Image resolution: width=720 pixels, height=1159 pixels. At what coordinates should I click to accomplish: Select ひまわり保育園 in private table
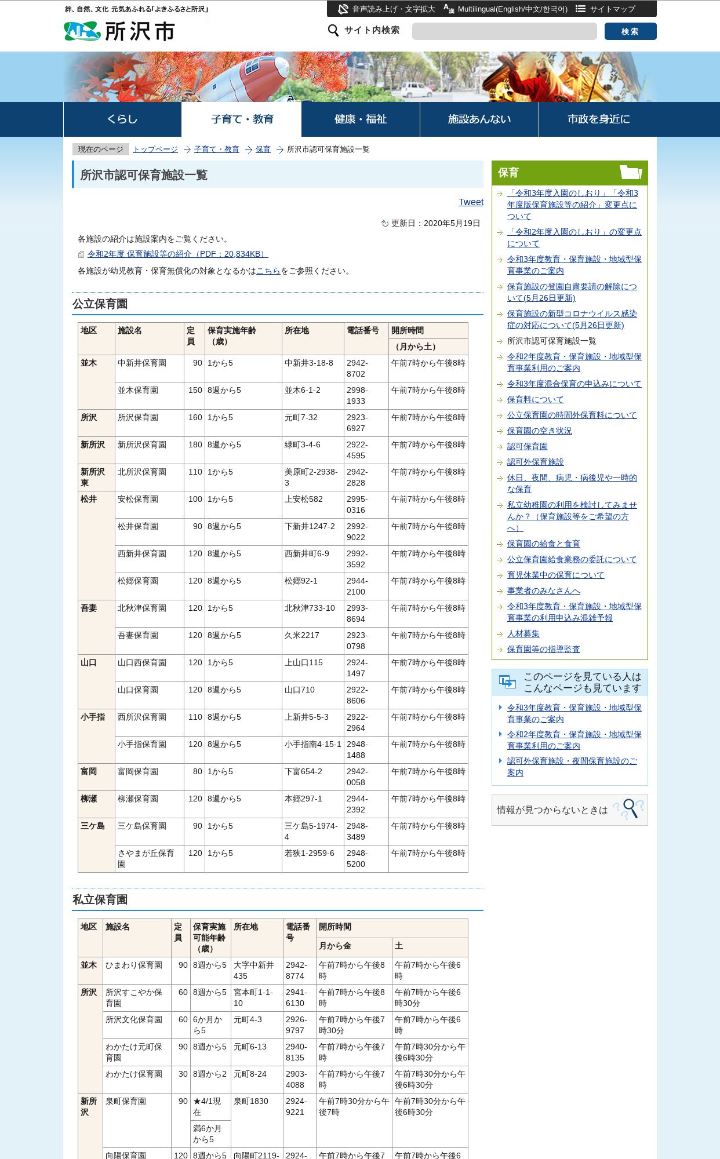[137, 971]
